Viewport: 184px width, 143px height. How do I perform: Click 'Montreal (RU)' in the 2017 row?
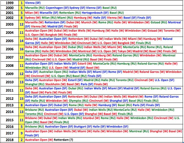[139, 131]
